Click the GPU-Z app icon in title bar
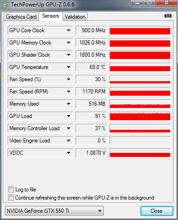 pyautogui.click(x=5, y=5)
